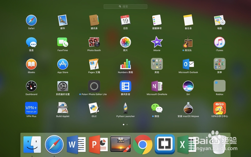Open Dashboard
Screen dimensions: 251x157
click(x=31, y=86)
